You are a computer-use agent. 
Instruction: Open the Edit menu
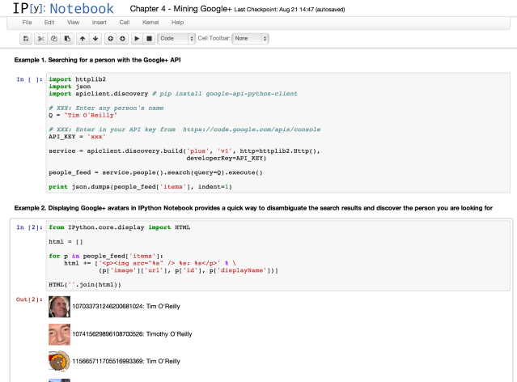tap(49, 23)
